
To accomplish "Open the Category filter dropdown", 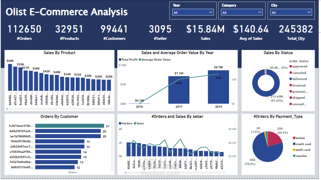I will click(242, 13).
